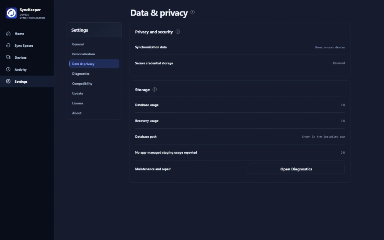Switch to Compatibility settings

pos(94,84)
